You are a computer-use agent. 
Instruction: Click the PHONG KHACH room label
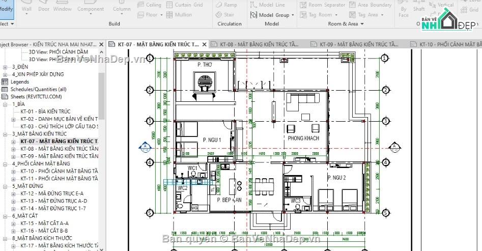(x=303, y=138)
